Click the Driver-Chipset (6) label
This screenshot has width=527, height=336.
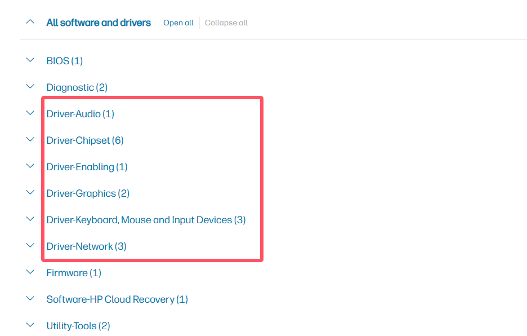point(85,140)
